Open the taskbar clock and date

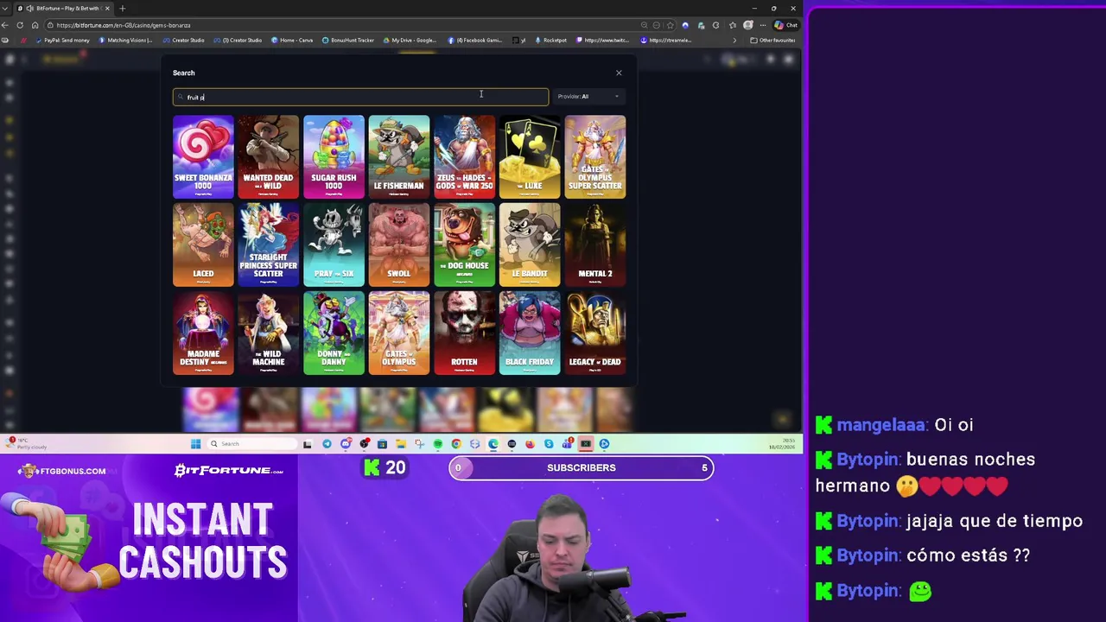point(782,444)
